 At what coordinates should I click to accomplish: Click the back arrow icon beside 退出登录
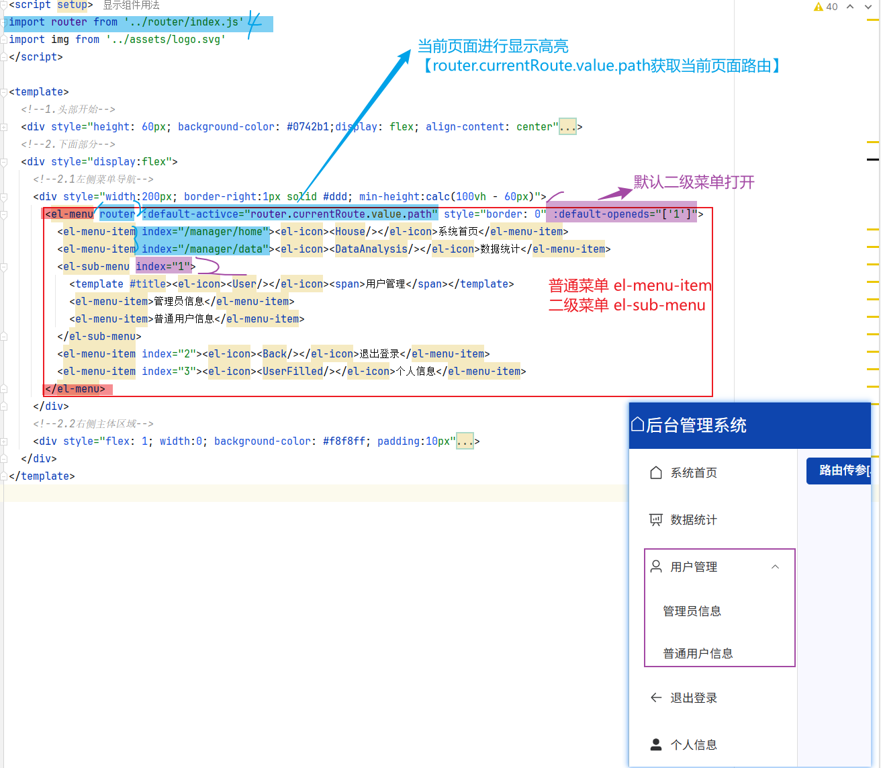point(656,697)
